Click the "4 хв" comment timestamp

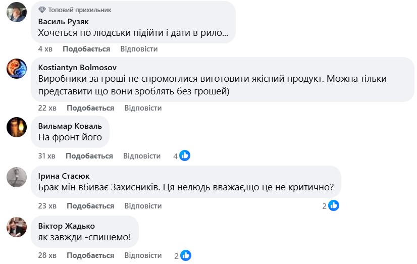[x=45, y=49]
